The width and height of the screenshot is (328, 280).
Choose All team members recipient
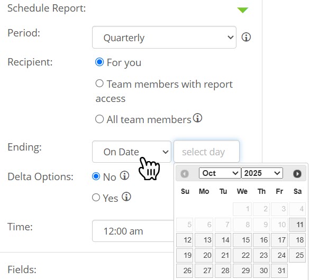pos(99,119)
